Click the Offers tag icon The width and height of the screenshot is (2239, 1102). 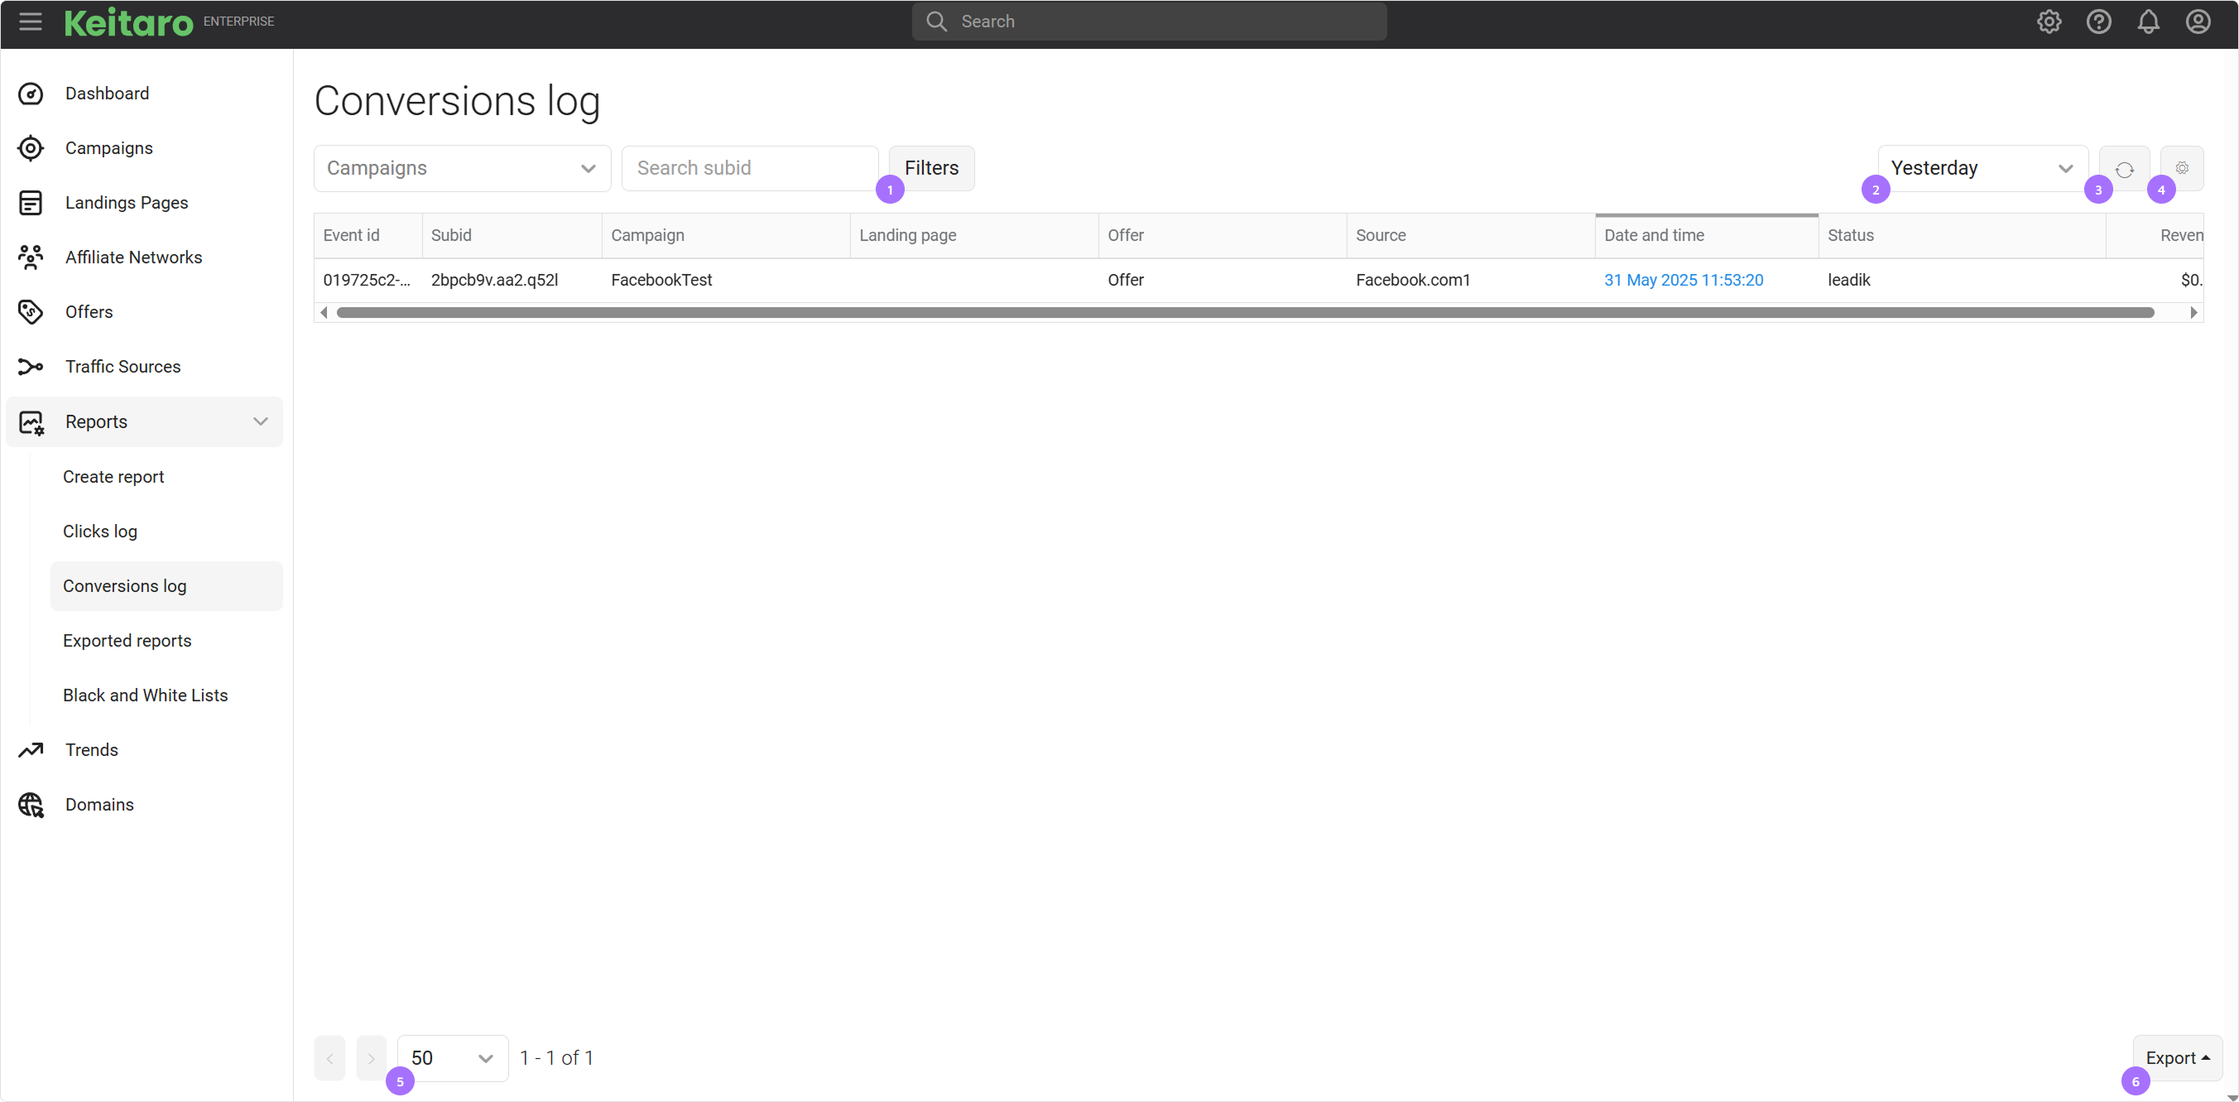click(x=31, y=312)
